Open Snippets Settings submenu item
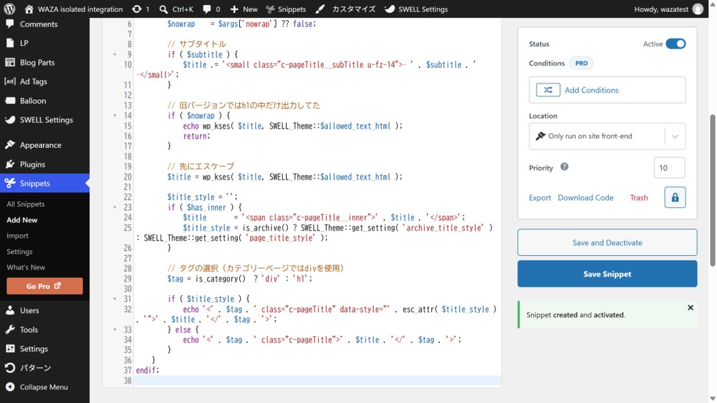Viewport: 717px width, 403px height. [x=20, y=251]
